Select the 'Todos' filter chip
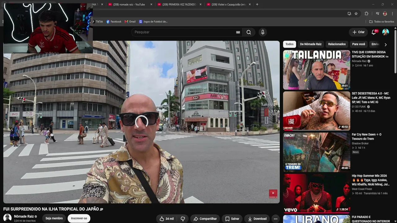This screenshot has height=223, width=397. [289, 44]
